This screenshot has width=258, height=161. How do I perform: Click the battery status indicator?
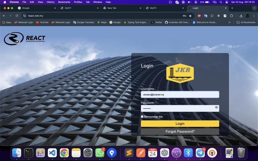(x=205, y=2)
